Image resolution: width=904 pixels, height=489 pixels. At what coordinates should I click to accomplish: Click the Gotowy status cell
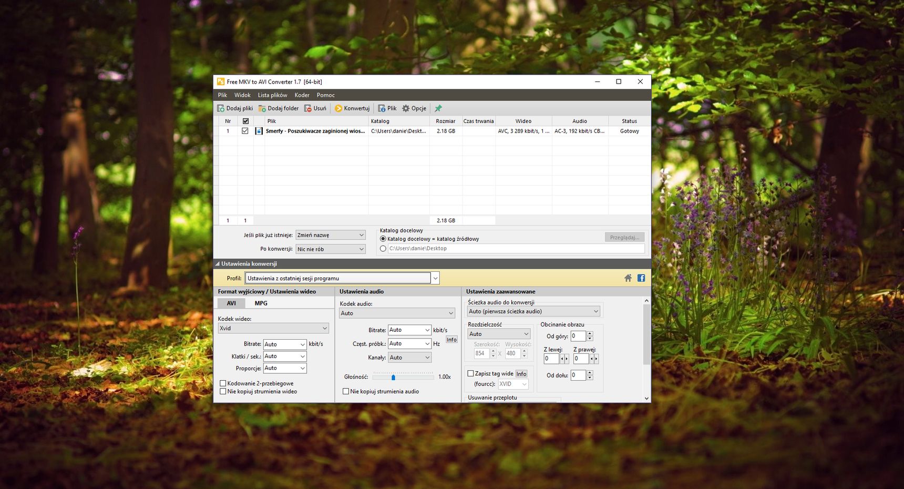point(629,131)
